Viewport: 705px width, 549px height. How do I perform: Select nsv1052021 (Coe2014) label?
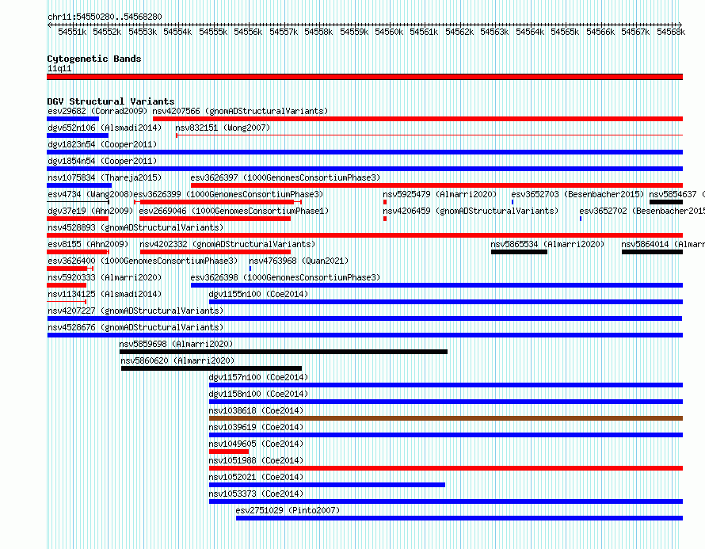(x=256, y=477)
